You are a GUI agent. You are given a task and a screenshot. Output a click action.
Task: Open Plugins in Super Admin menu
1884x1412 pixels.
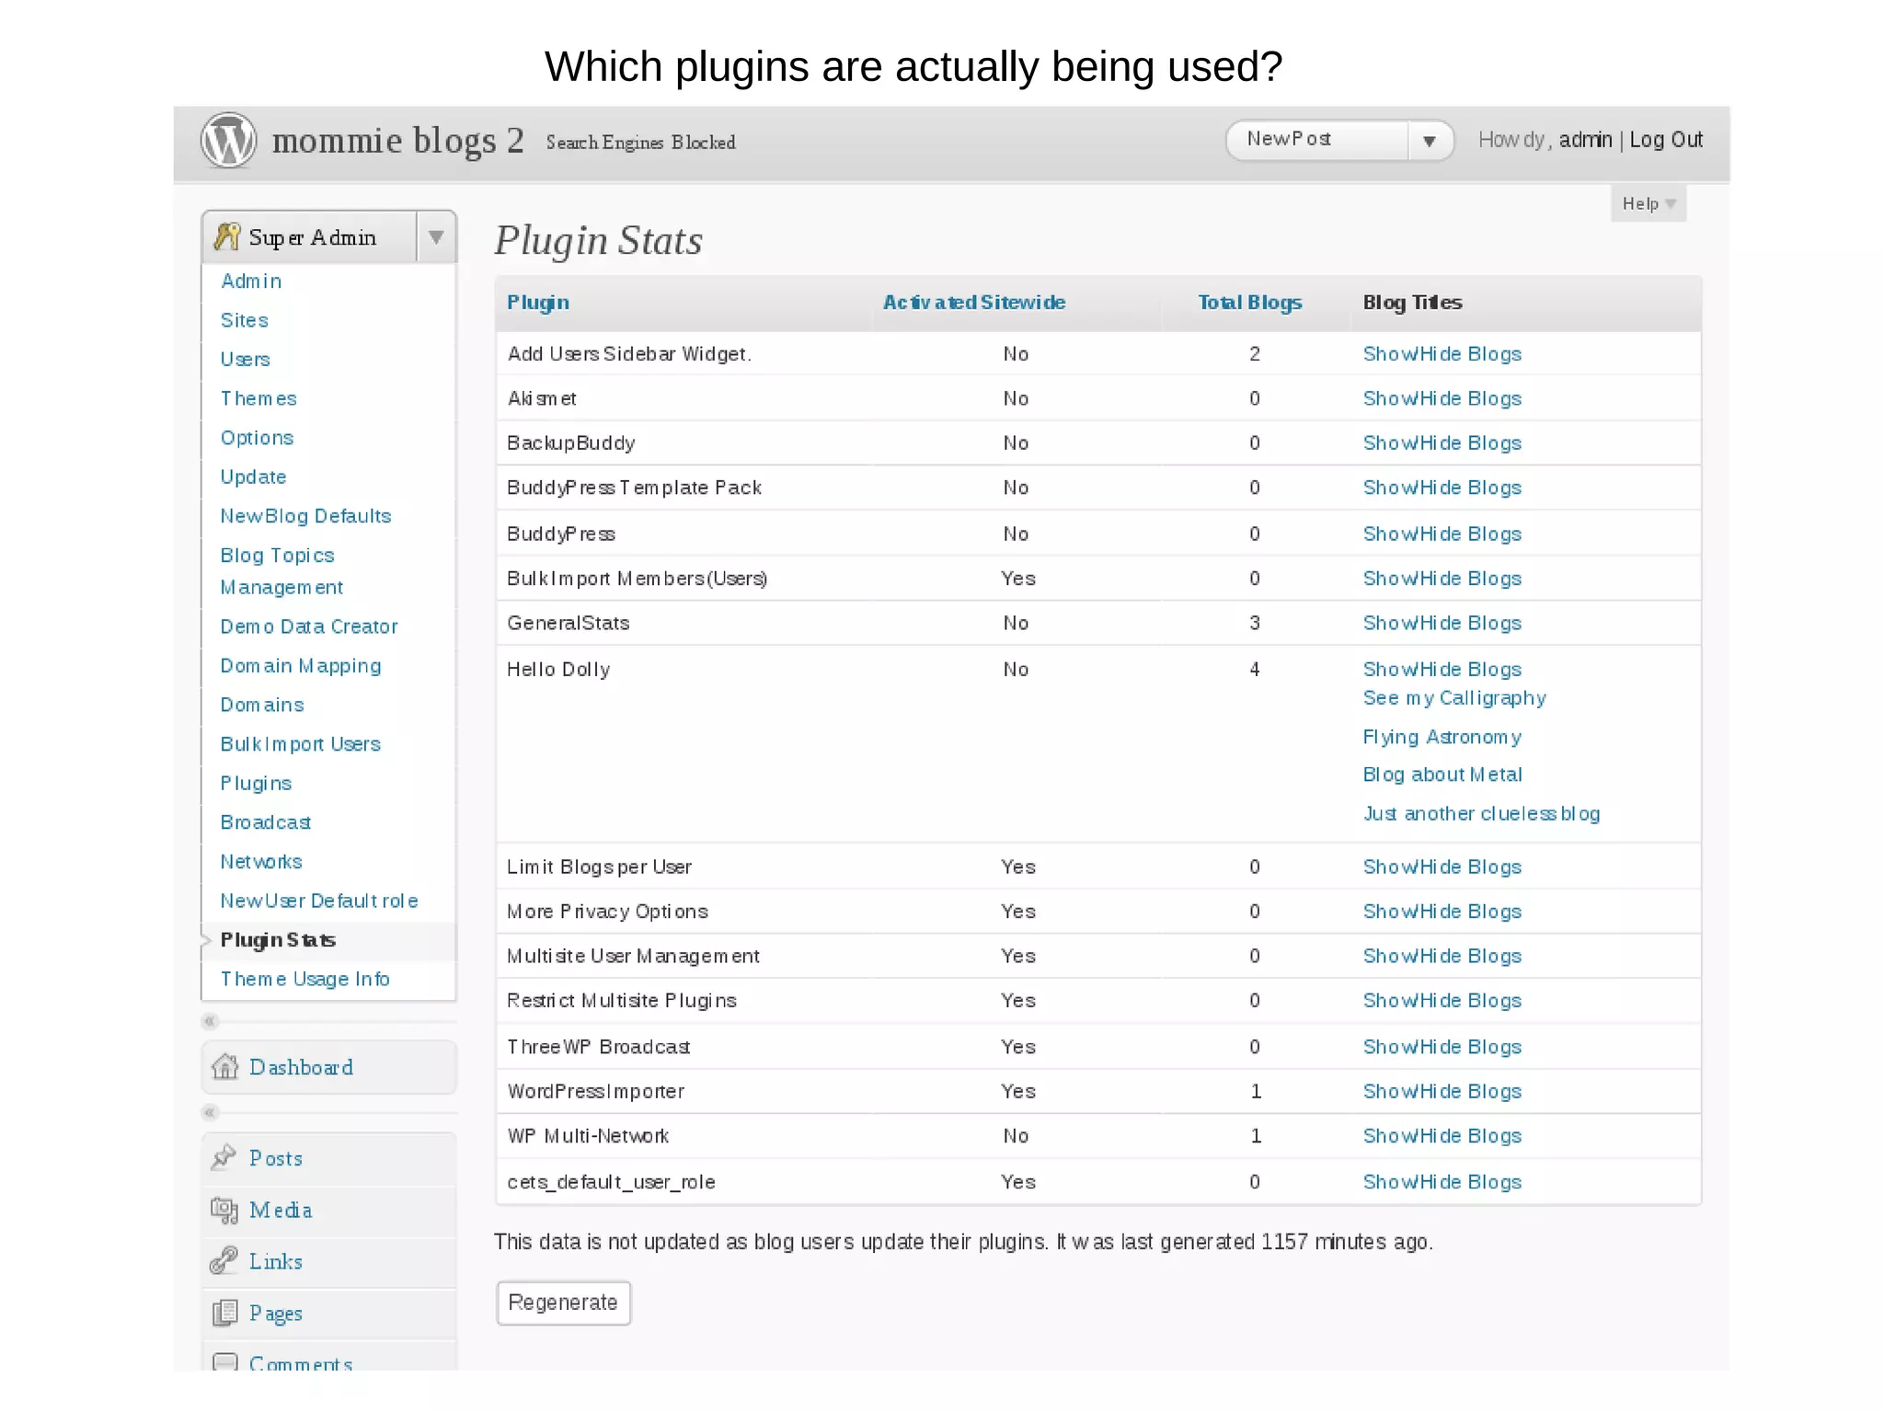[x=256, y=784]
